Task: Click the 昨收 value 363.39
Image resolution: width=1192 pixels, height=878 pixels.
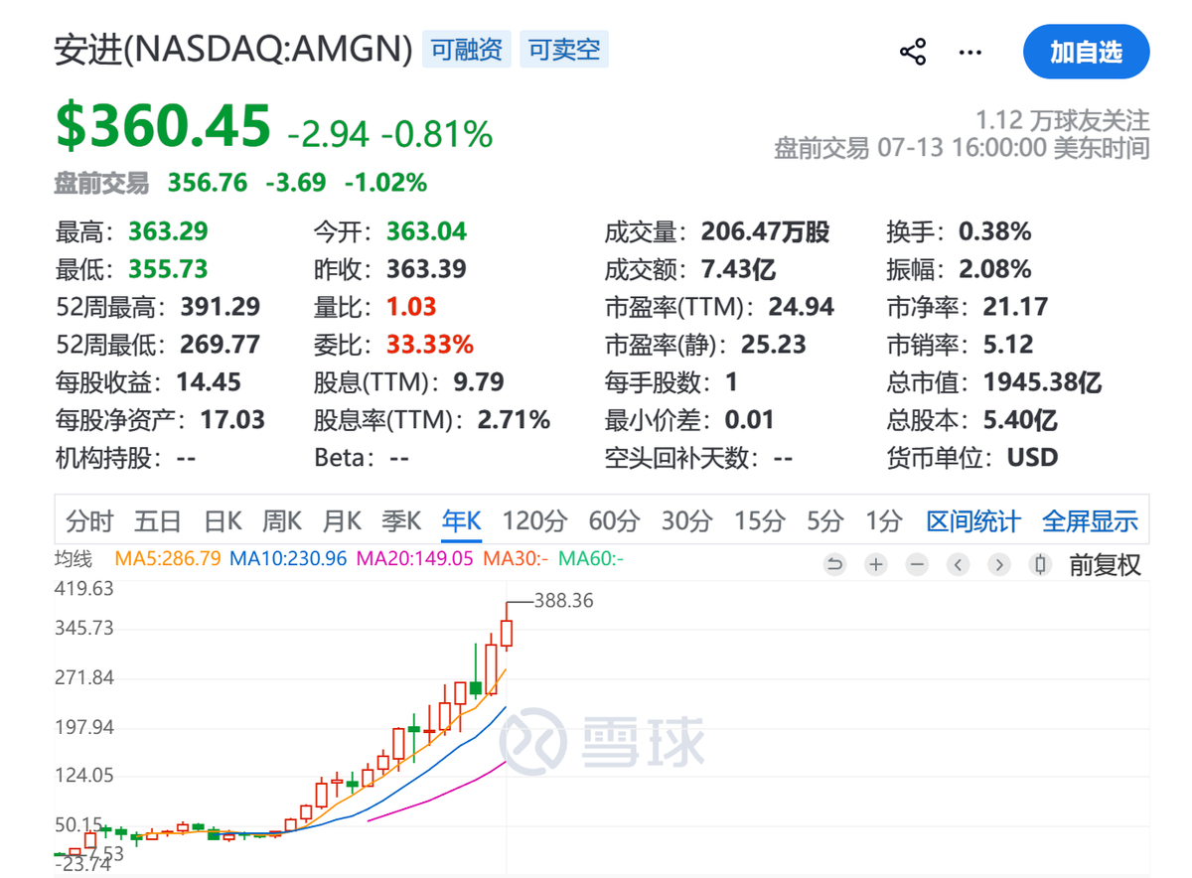Action: (426, 269)
